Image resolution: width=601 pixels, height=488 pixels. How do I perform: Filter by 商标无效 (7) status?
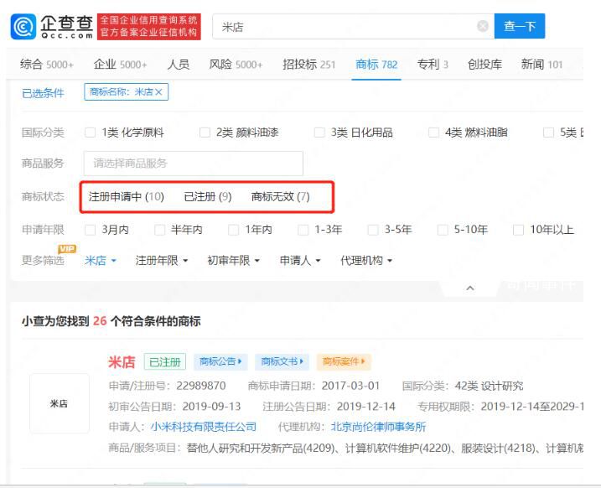coord(281,197)
